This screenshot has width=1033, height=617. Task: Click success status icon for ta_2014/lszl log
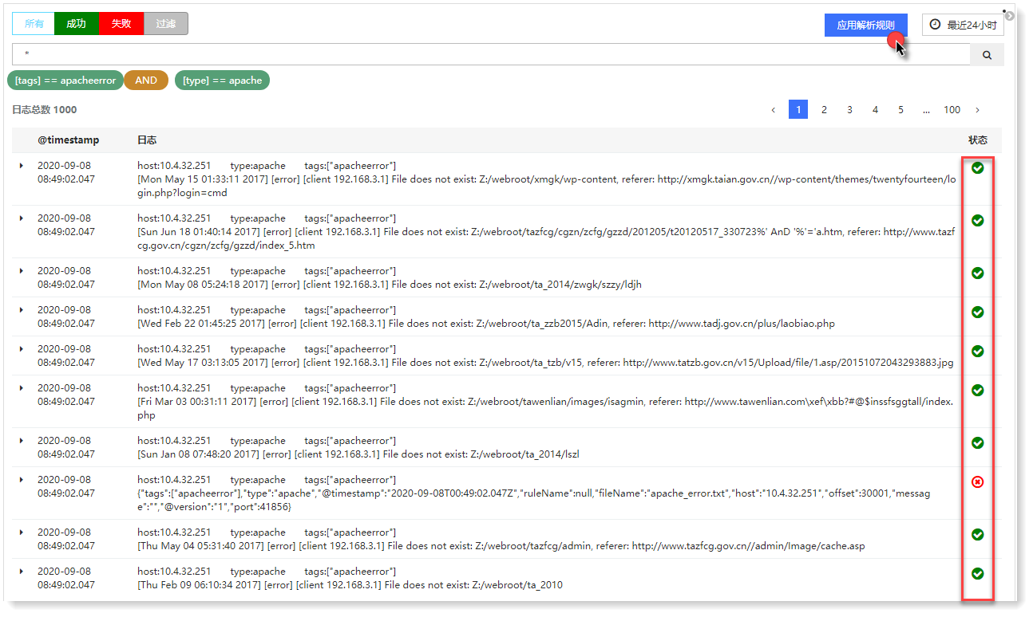977,442
